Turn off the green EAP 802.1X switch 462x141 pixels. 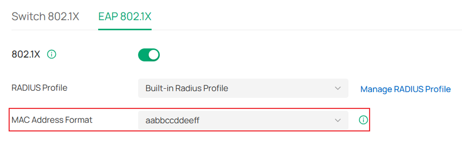[149, 55]
